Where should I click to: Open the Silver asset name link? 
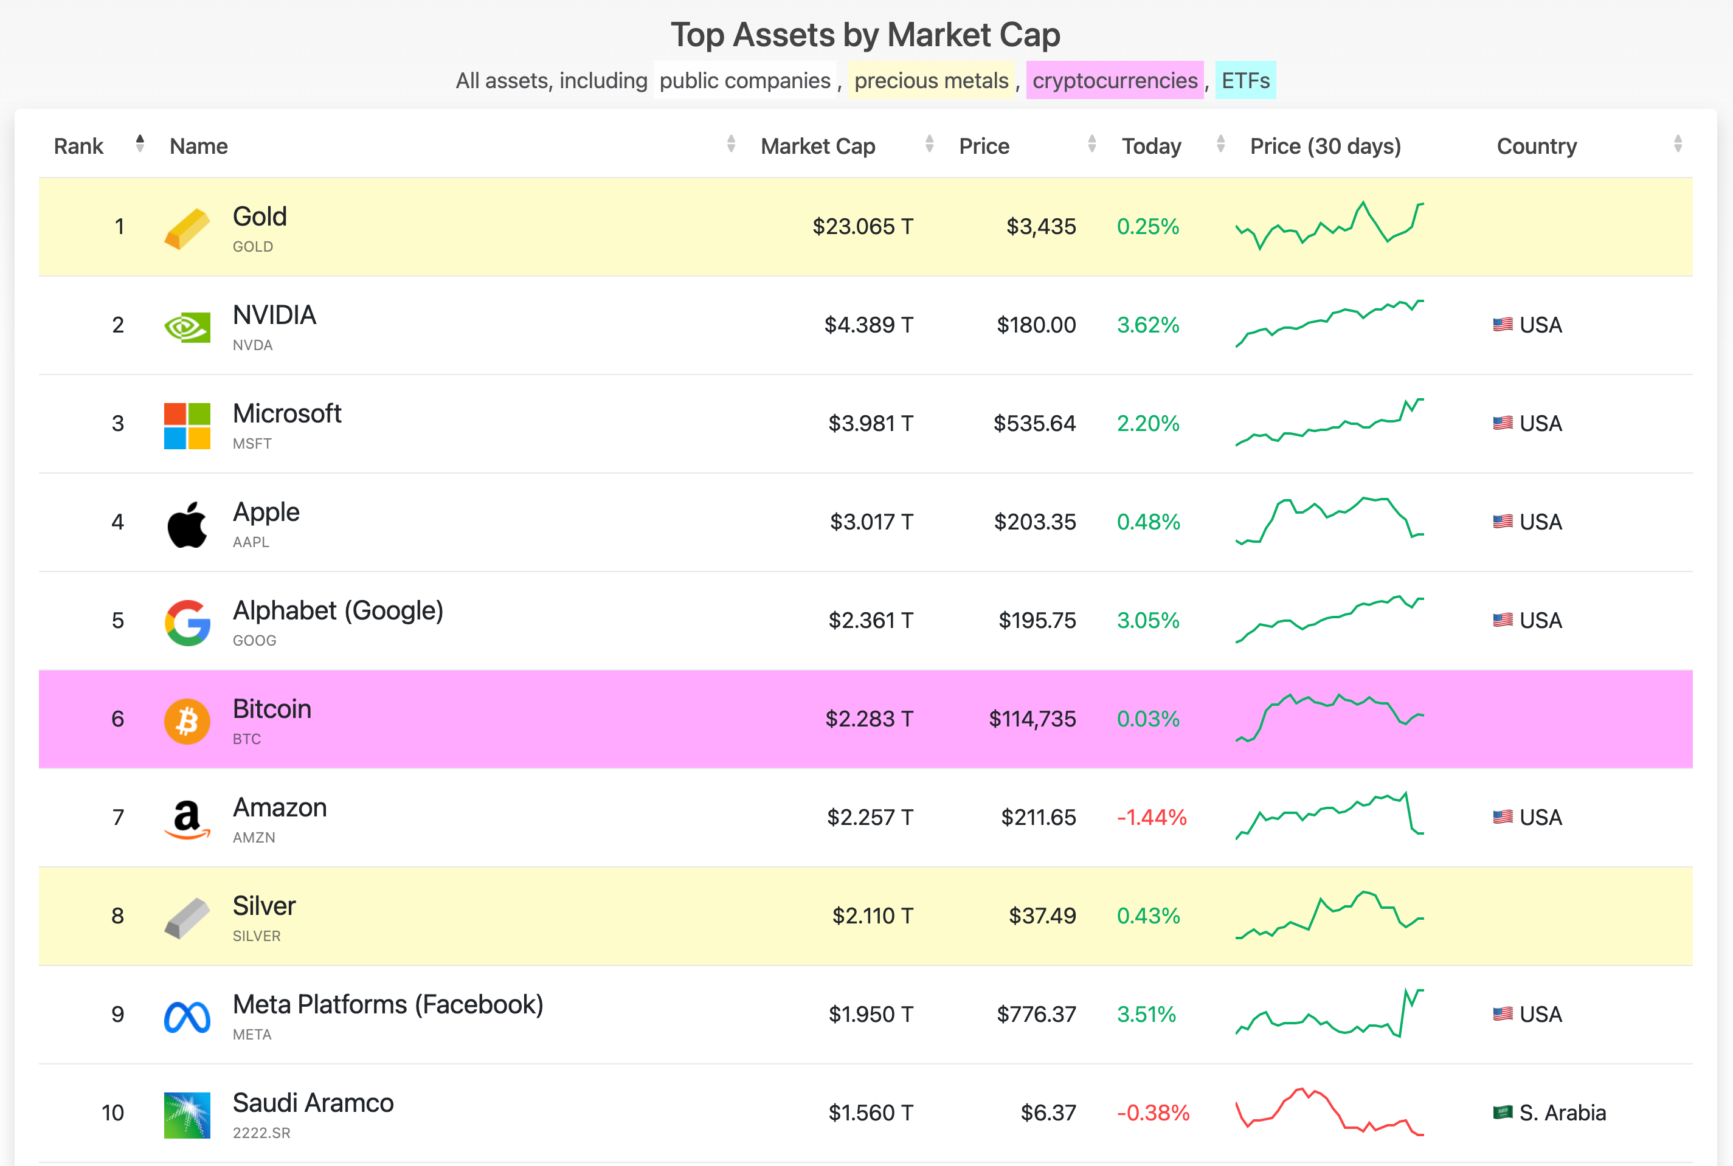(264, 906)
